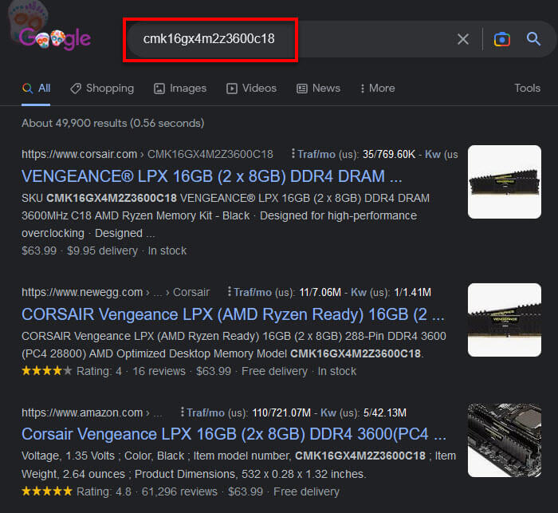Click the Images picture icon

coord(159,89)
